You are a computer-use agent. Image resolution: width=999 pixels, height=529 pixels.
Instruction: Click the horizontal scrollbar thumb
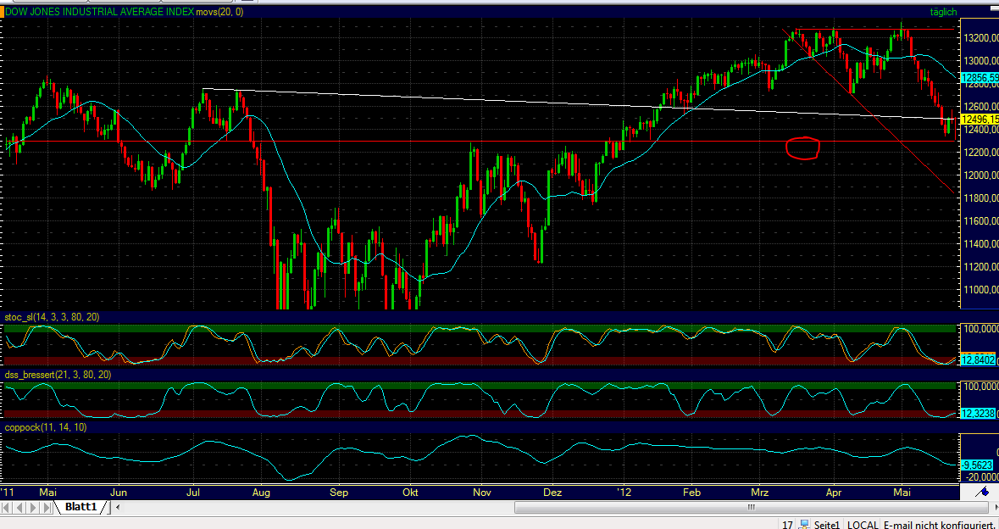click(x=752, y=507)
